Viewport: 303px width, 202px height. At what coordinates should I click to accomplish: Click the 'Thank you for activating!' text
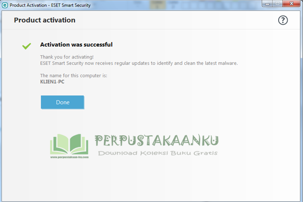click(67, 57)
